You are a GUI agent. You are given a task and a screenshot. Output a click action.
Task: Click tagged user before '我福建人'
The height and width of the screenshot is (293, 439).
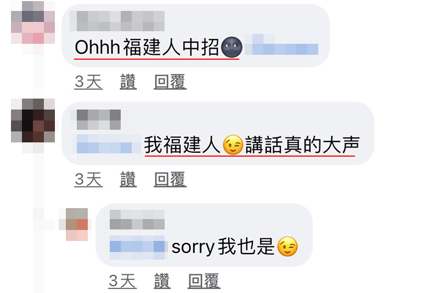tap(109, 144)
